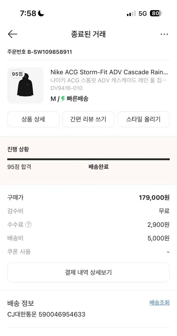Expand 결제 내역 상세보기 payment details
This screenshot has height=336, width=177.
pyautogui.click(x=88, y=272)
